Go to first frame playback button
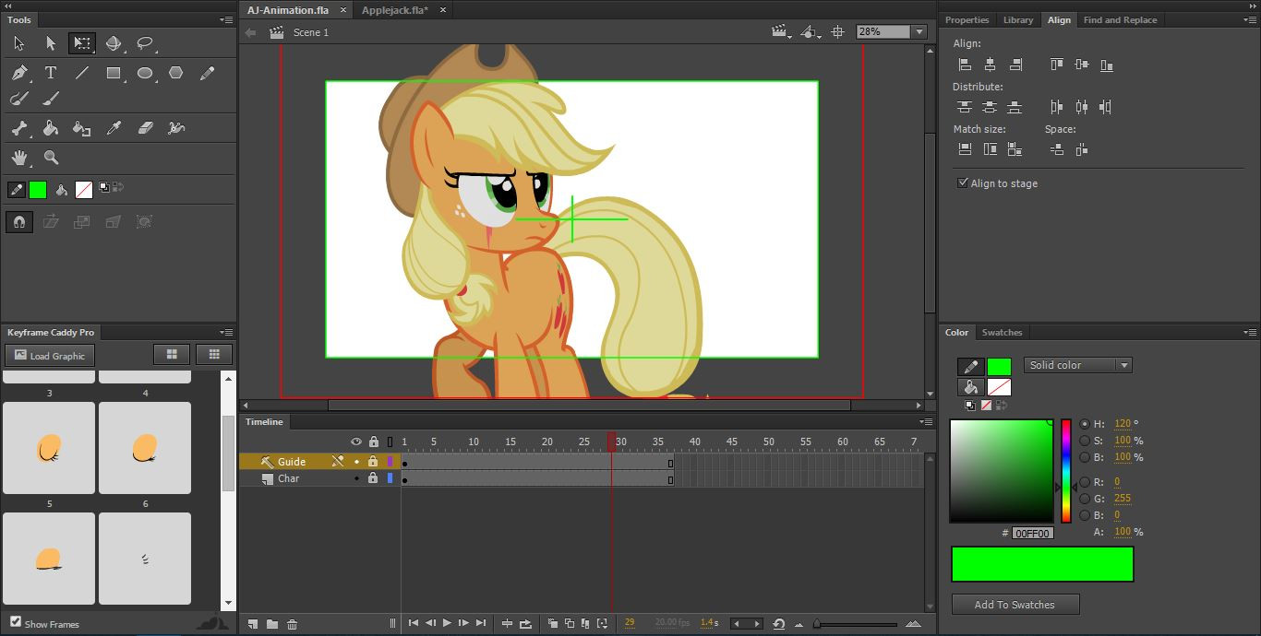The width and height of the screenshot is (1261, 636). pos(414,624)
